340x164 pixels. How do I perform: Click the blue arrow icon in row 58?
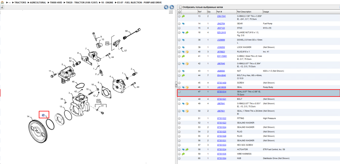183,149
